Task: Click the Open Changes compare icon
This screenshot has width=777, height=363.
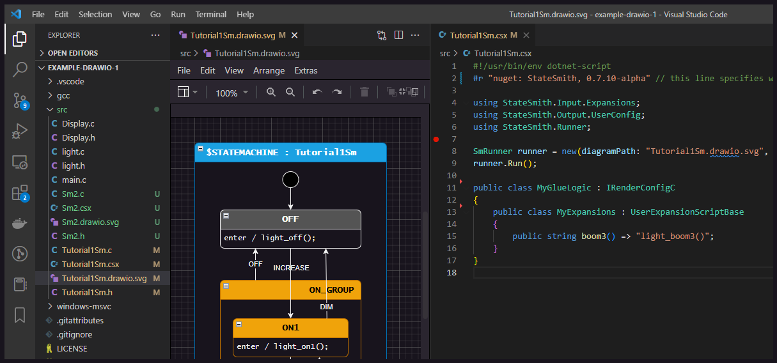Action: pyautogui.click(x=382, y=35)
